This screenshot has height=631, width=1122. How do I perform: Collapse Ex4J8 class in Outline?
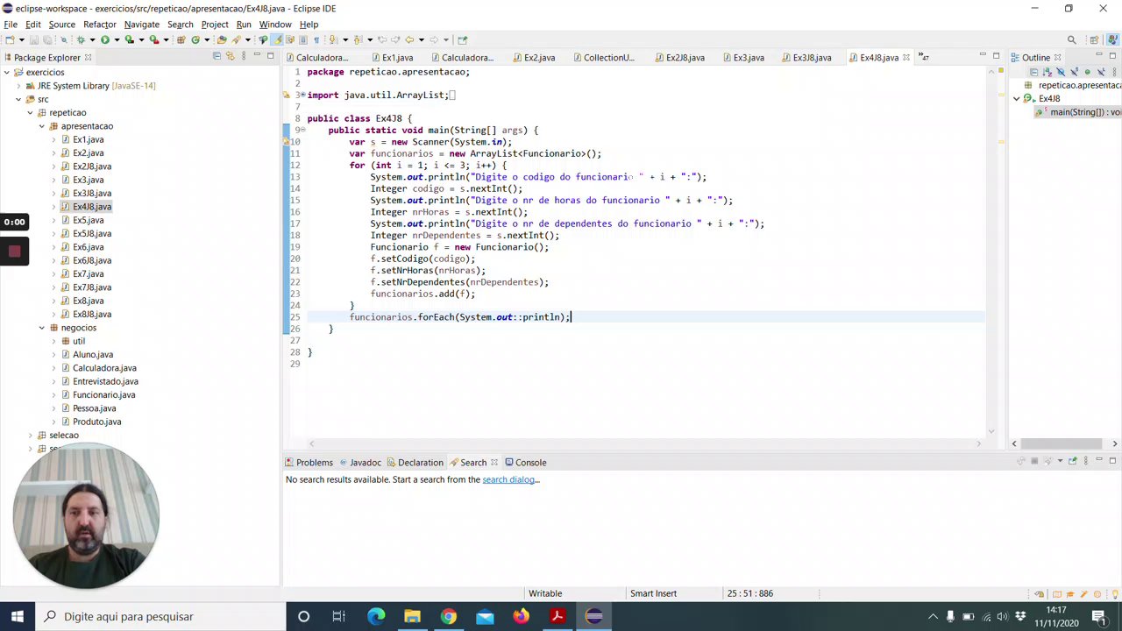click(1017, 99)
